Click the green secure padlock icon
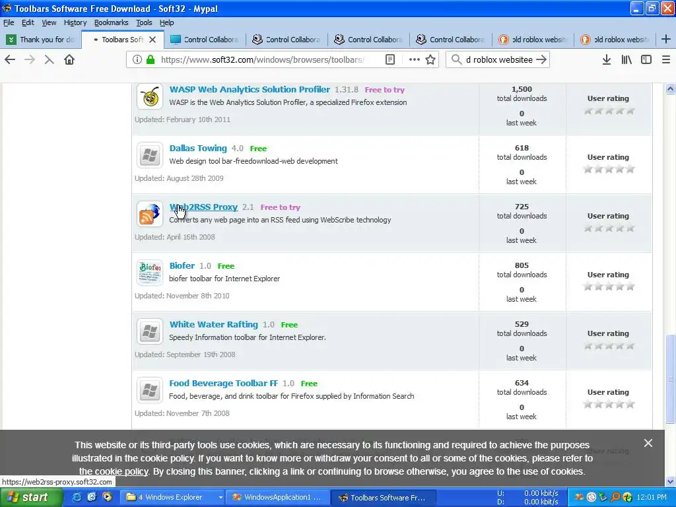The width and height of the screenshot is (676, 507). (x=151, y=59)
